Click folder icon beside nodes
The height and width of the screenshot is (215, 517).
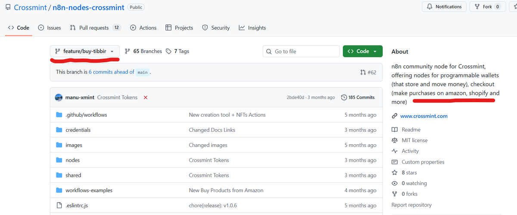[59, 160]
